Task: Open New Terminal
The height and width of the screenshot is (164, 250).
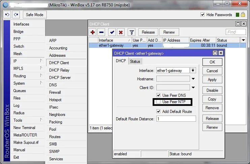Action: (27, 128)
